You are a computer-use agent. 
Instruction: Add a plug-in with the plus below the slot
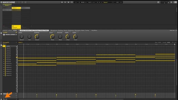pyautogui.click(x=4, y=36)
